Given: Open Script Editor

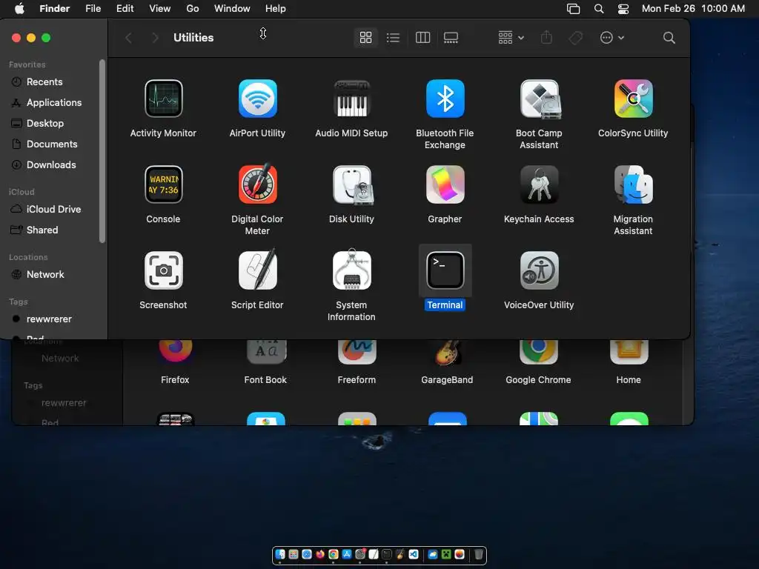Looking at the screenshot, I should pyautogui.click(x=257, y=270).
